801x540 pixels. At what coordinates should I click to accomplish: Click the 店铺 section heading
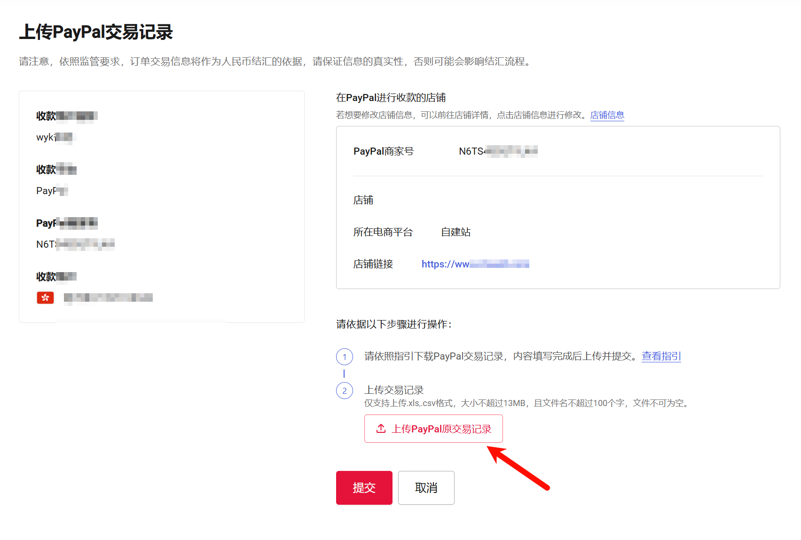click(363, 200)
